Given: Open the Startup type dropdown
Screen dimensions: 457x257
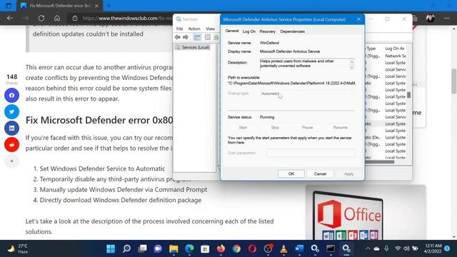Looking at the screenshot, I should (308, 94).
